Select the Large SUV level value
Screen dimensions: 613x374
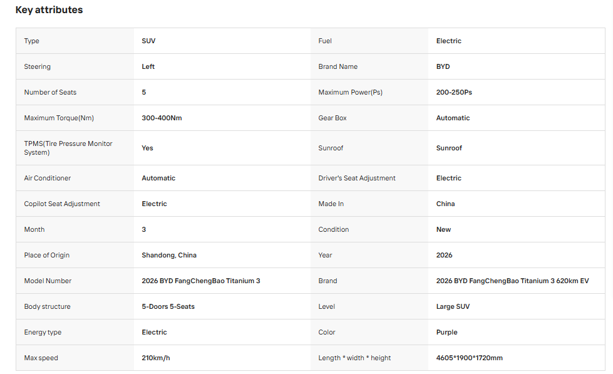[x=453, y=307]
